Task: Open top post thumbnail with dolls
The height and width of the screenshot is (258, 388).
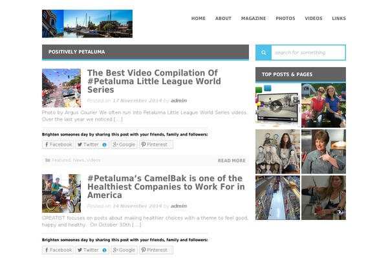Action: tap(277, 152)
